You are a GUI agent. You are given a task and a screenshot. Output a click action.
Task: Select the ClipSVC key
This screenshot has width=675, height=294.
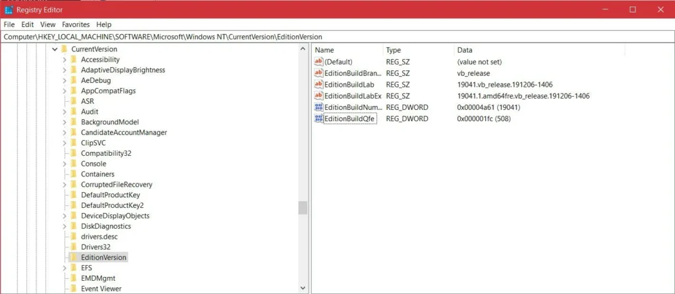pyautogui.click(x=93, y=143)
